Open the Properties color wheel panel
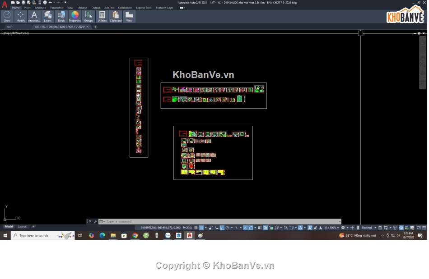The image size is (429, 279). [x=75, y=16]
